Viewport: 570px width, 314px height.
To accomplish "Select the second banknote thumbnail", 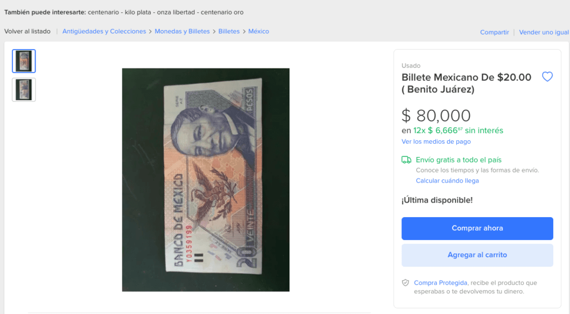I will click(x=24, y=90).
